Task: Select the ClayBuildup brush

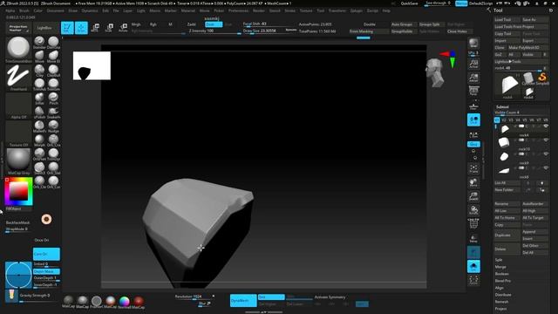Action: tap(53, 70)
